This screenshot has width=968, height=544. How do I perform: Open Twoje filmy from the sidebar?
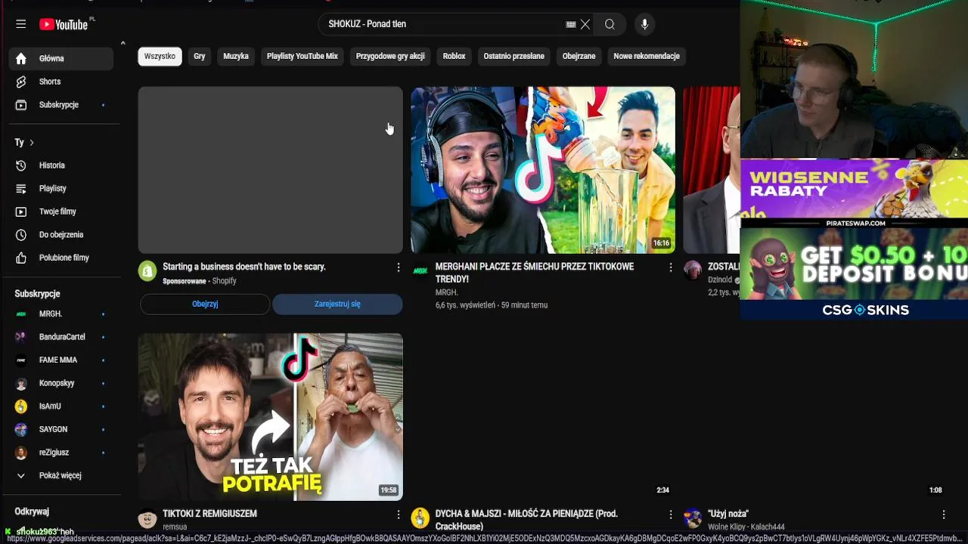61,212
